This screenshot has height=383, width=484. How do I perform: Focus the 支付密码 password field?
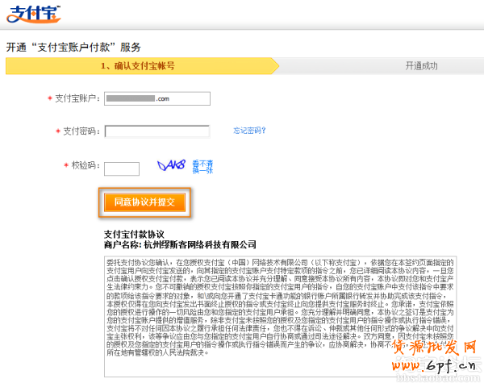[x=157, y=131]
